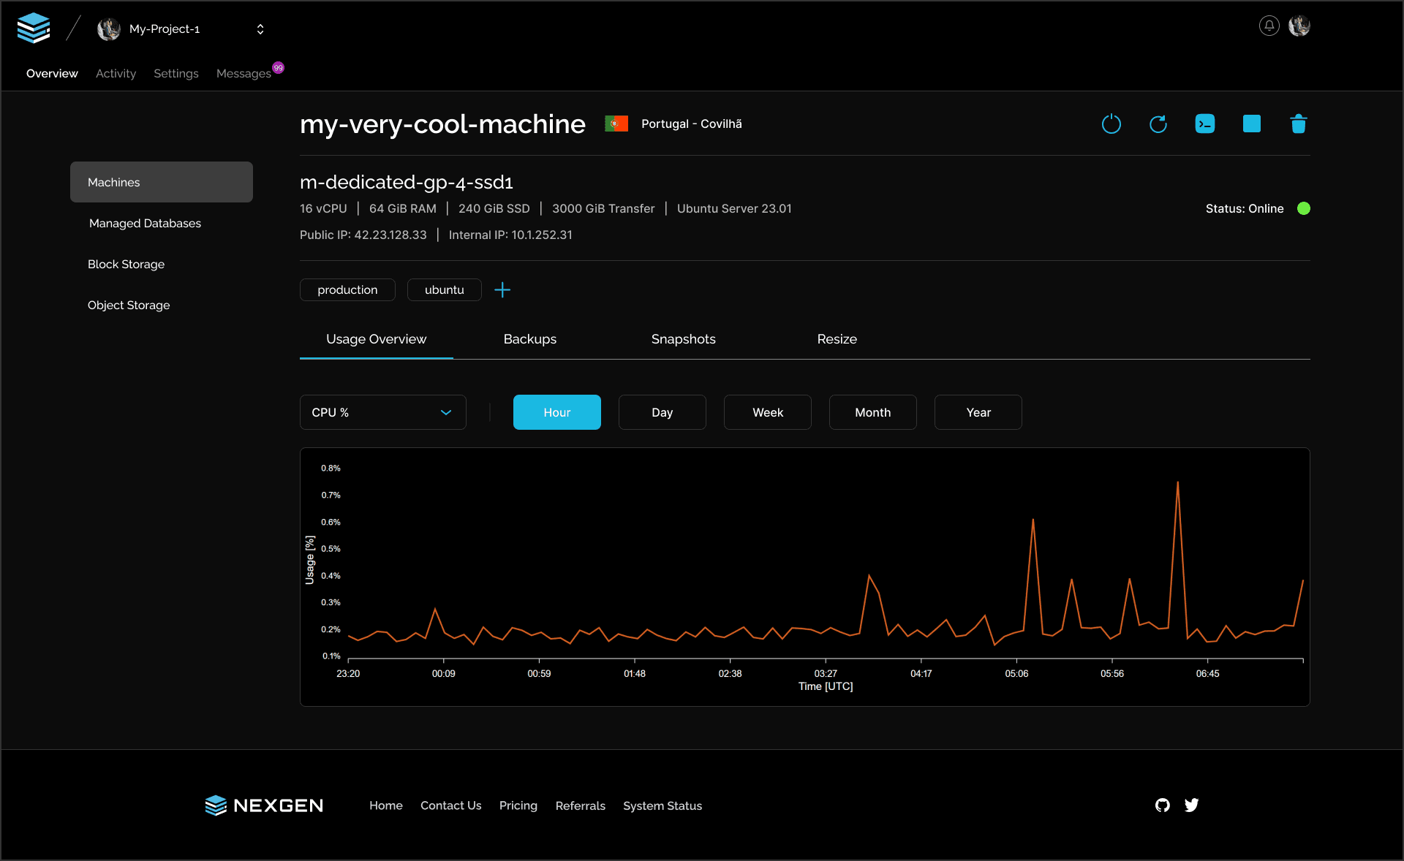Click the snapshot/image capture icon
The image size is (1404, 861).
(1252, 124)
